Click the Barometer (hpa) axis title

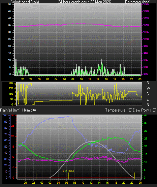(138, 2)
